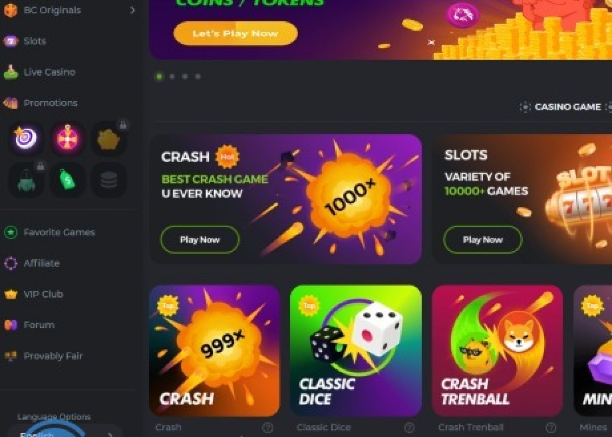Show info for Crash Trenball game
The height and width of the screenshot is (437, 612).
[551, 427]
